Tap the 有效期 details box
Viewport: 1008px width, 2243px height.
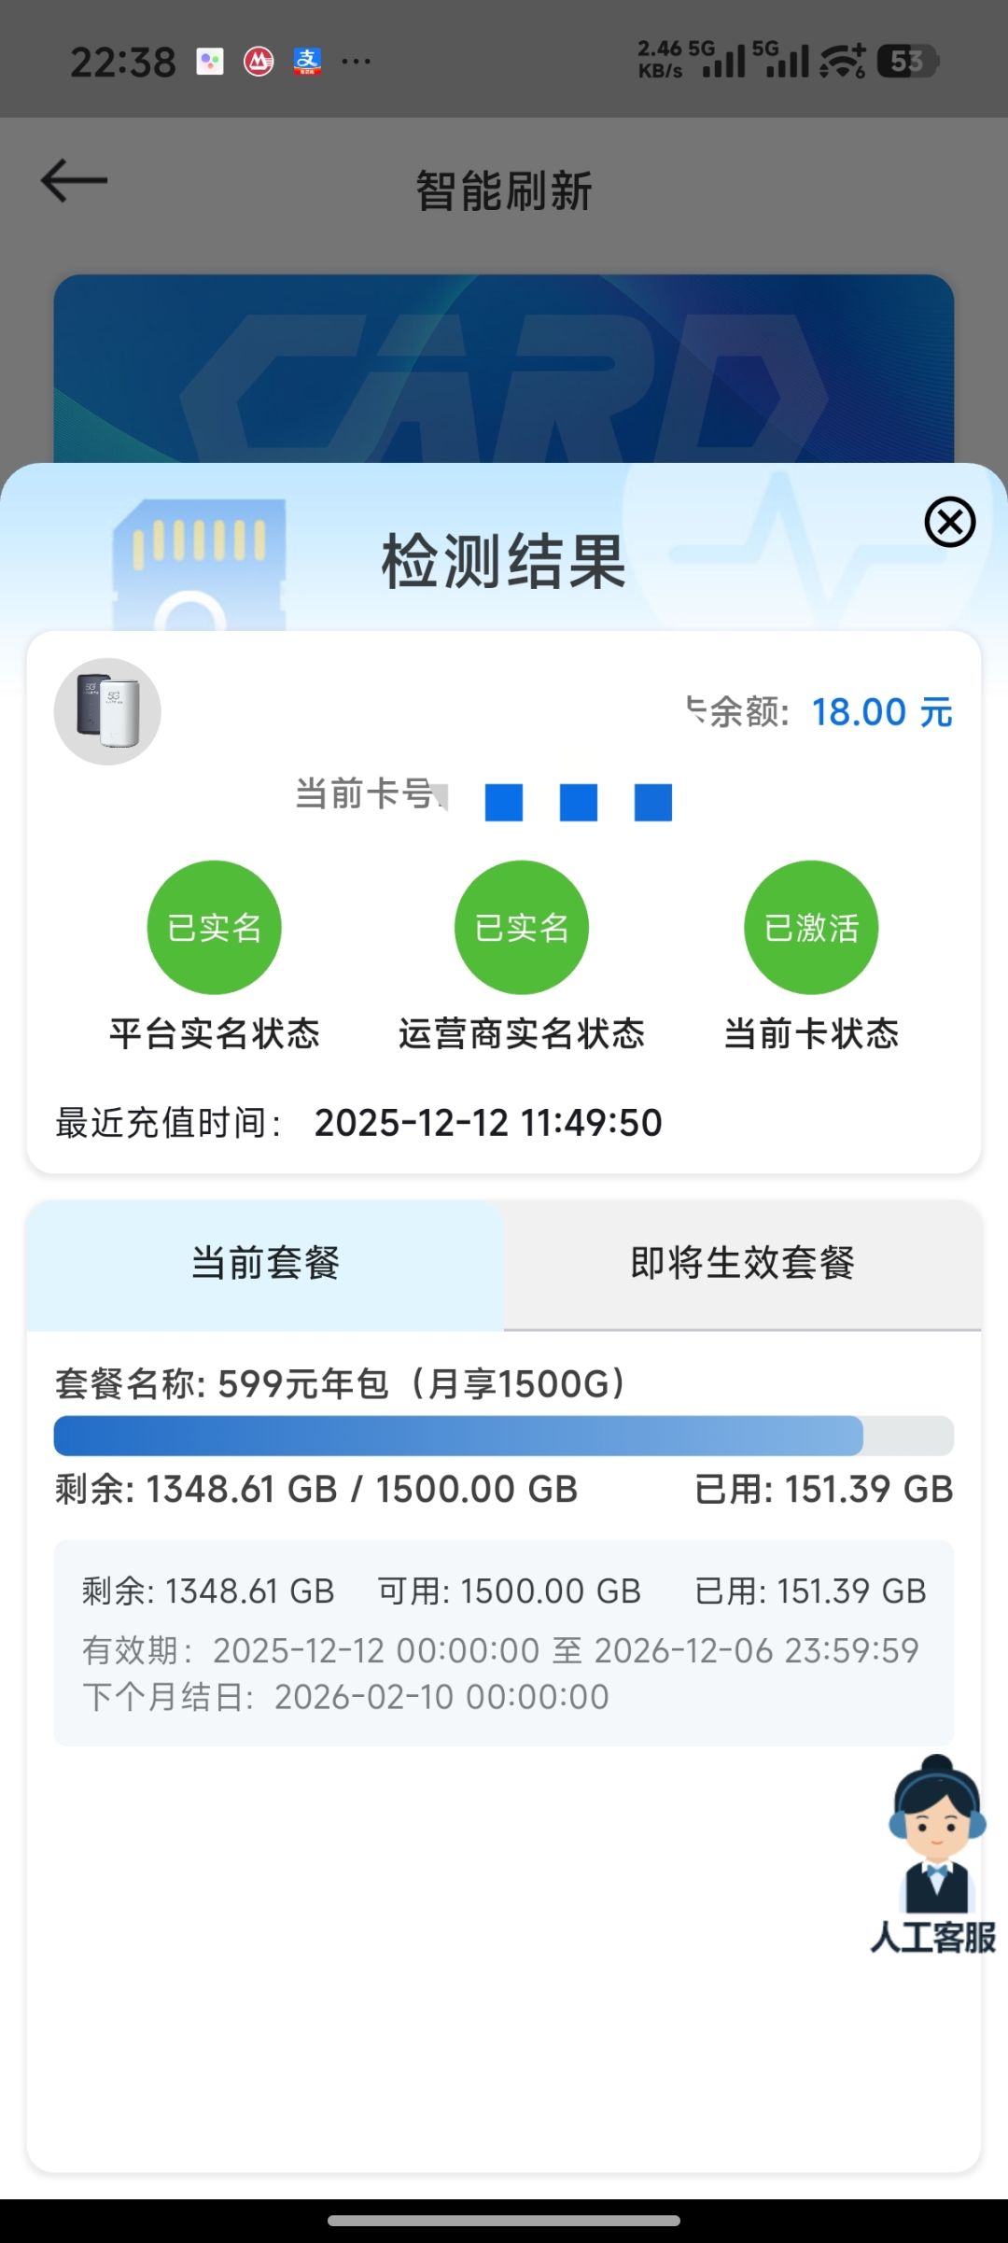pyautogui.click(x=503, y=1643)
